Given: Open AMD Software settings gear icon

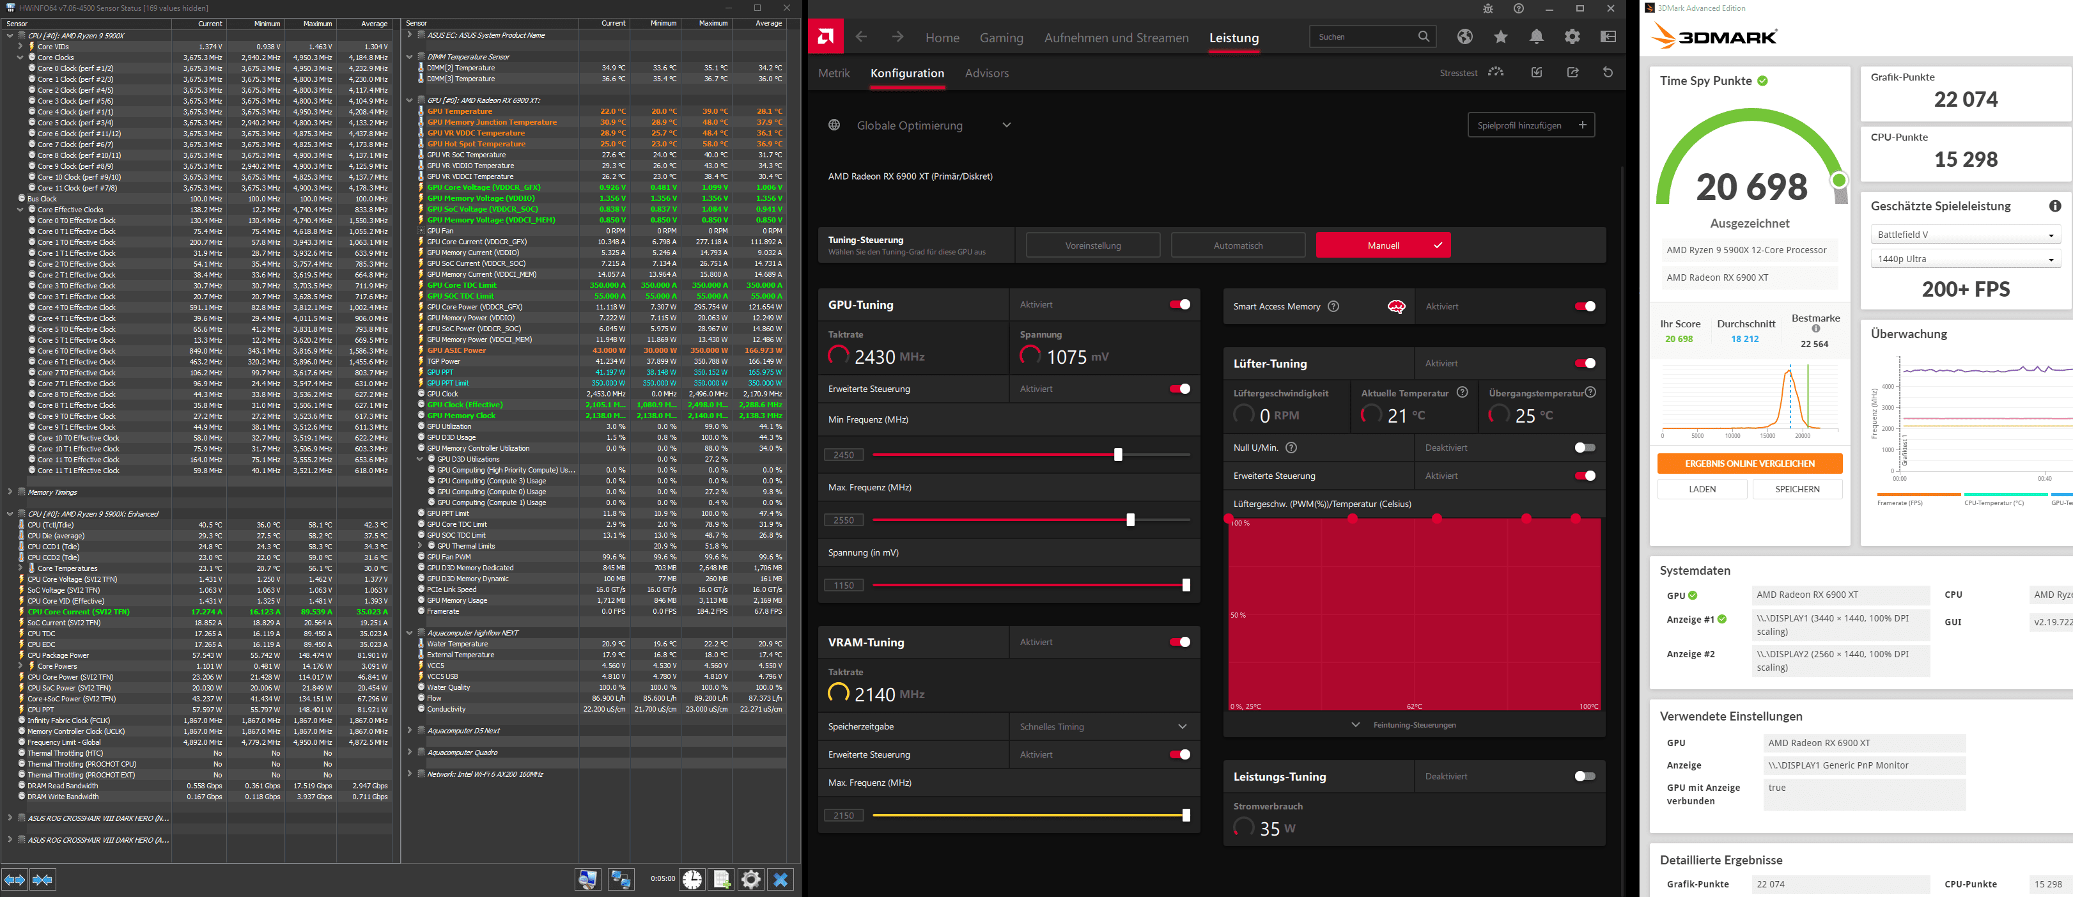Looking at the screenshot, I should point(1572,37).
